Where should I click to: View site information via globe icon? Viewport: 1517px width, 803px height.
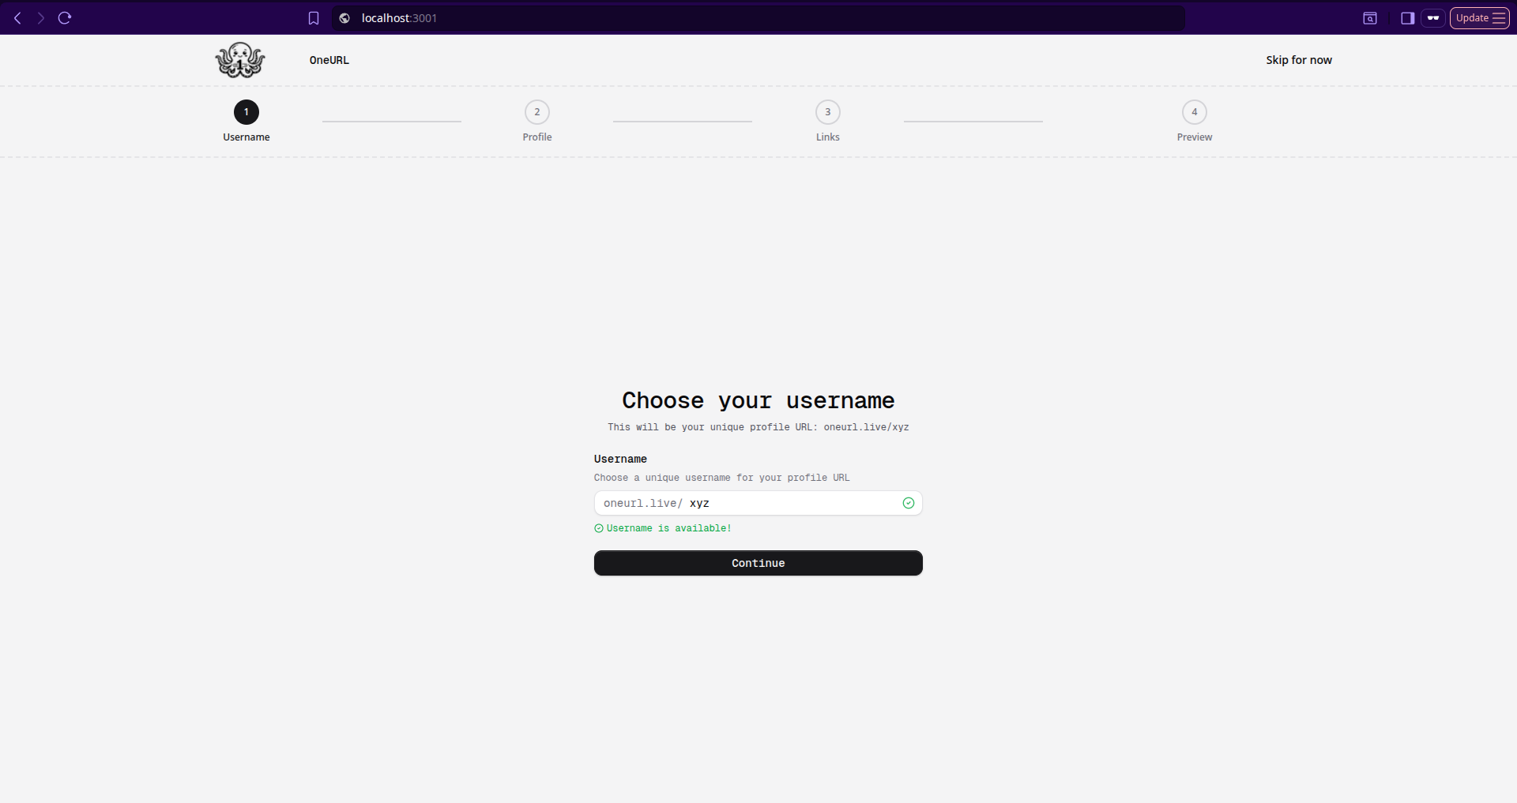coord(344,18)
